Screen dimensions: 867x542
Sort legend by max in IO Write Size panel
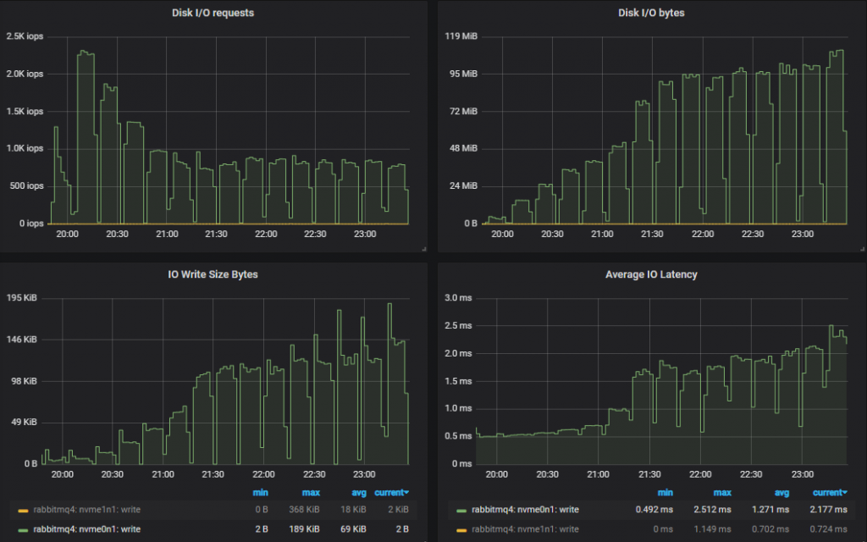tap(311, 492)
